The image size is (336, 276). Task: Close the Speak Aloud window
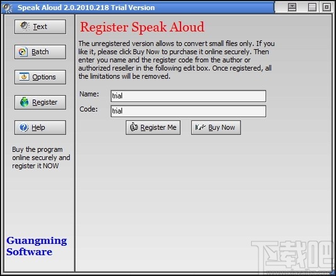(327, 8)
